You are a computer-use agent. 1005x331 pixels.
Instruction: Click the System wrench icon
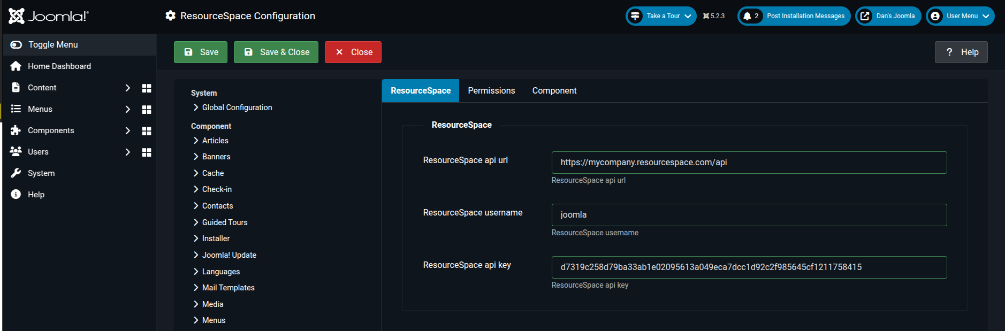16,173
